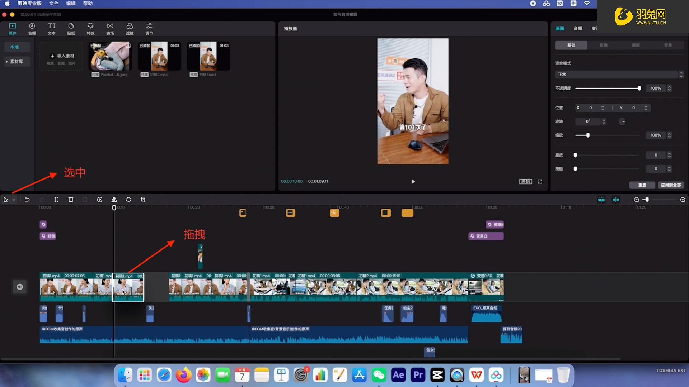Toggle the main track magnet snapping icon
The image size is (689, 387).
(x=601, y=200)
